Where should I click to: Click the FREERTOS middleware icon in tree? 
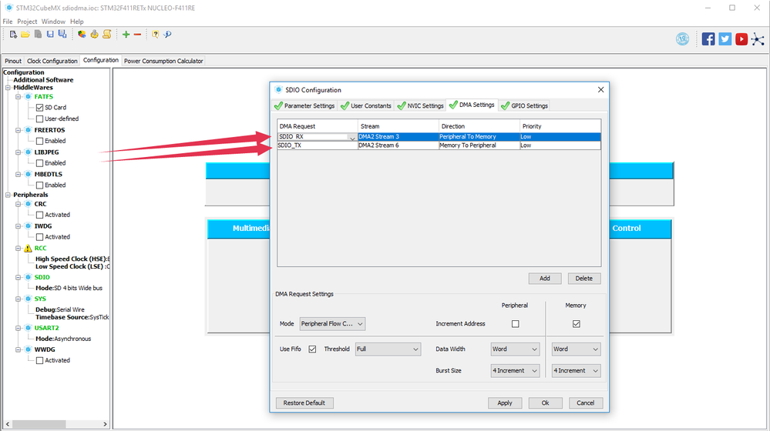tap(28, 130)
